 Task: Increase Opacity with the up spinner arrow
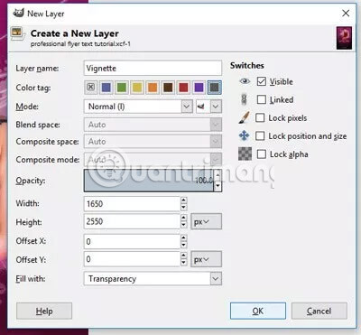click(x=218, y=174)
